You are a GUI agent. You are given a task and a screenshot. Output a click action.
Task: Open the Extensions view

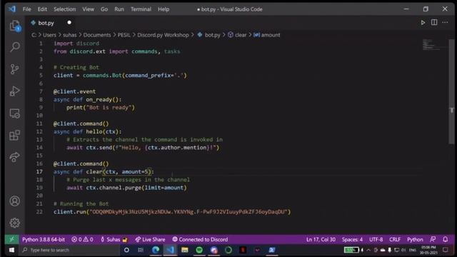[x=14, y=135]
